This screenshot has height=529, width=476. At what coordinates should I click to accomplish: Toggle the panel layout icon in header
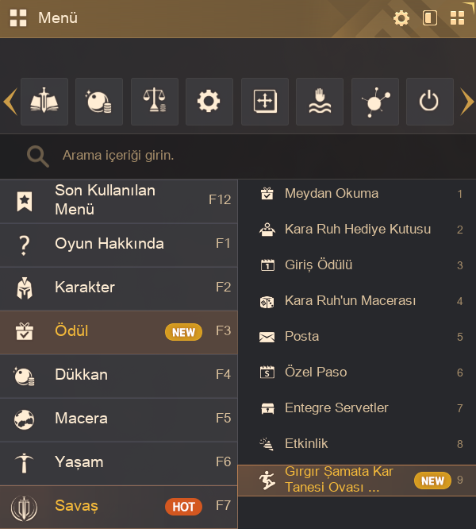tap(430, 18)
